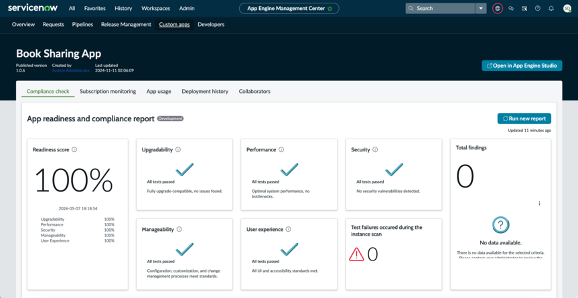
Task: Click the Security check mark
Action: (394, 169)
